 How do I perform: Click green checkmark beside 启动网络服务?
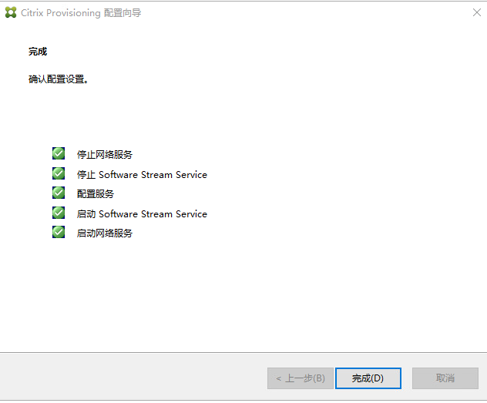[x=59, y=232]
